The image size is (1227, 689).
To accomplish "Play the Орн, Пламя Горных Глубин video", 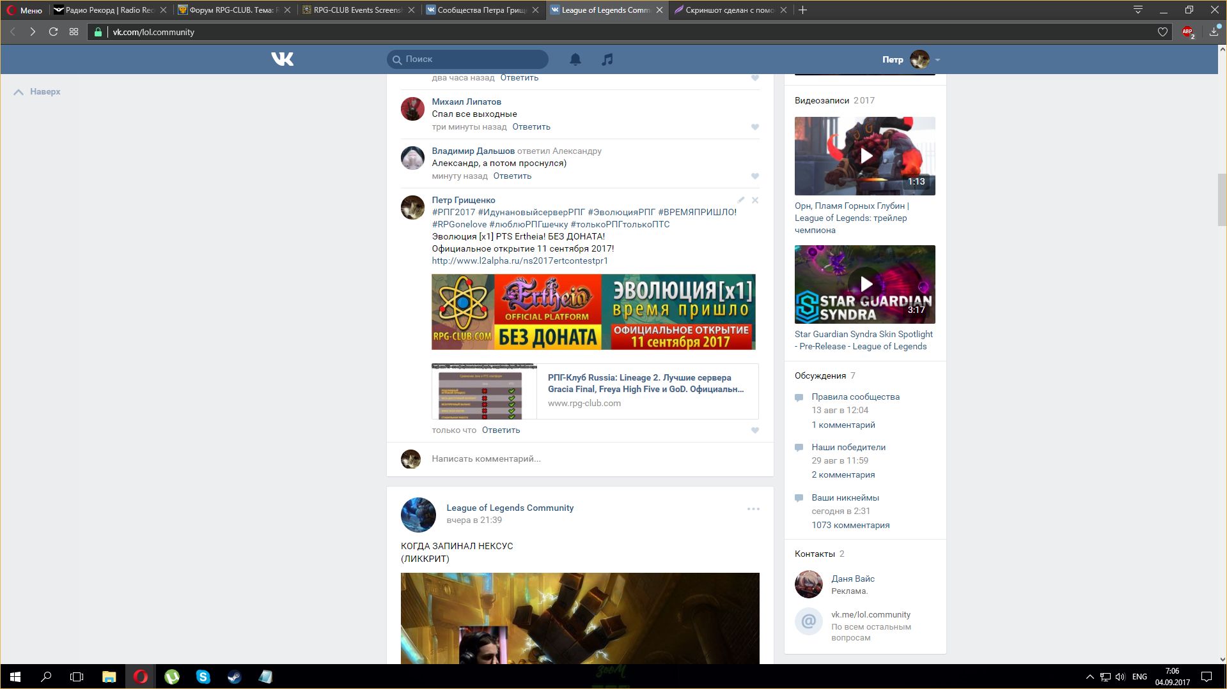I will (x=864, y=156).
